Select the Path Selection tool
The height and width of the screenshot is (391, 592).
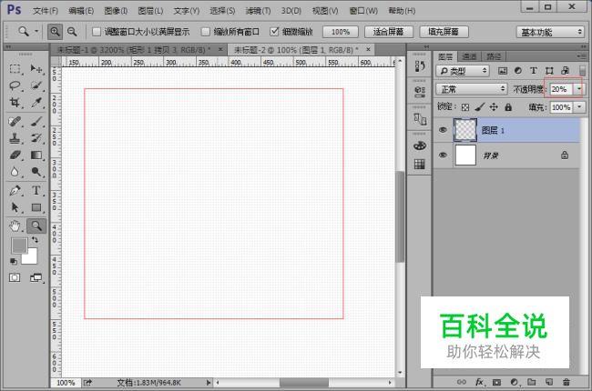[x=15, y=207]
